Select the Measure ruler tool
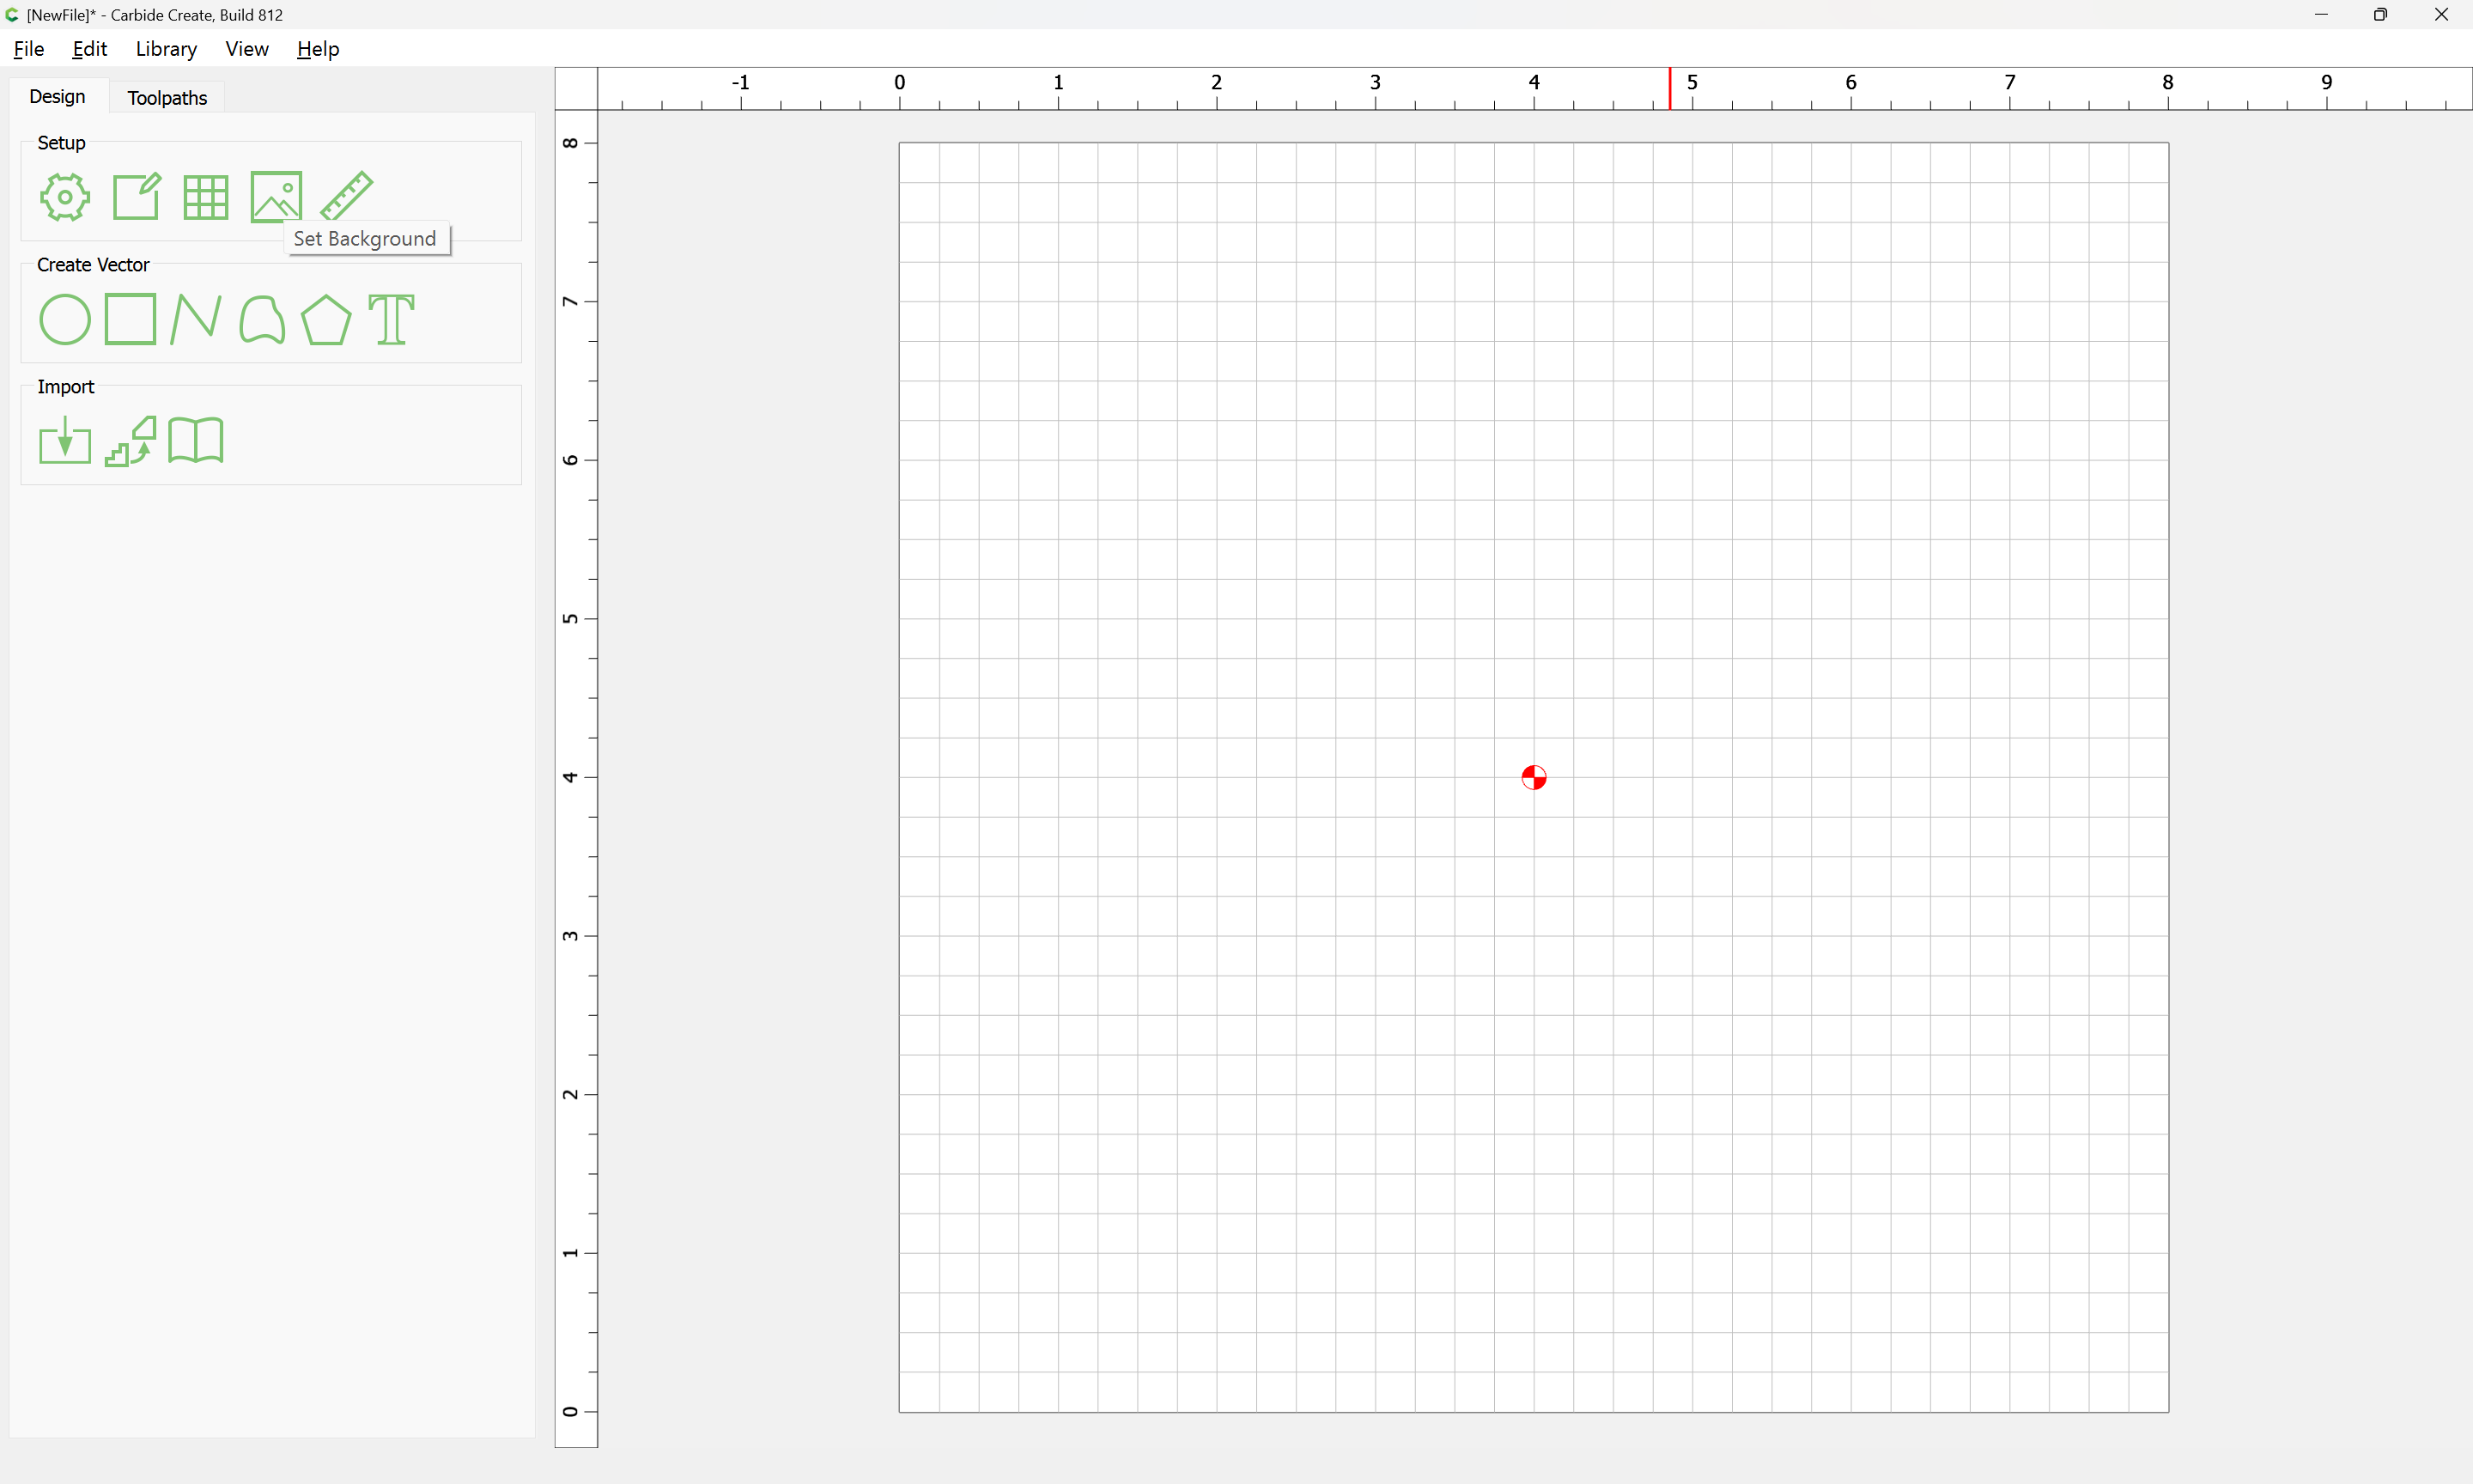2473x1484 pixels. point(347,195)
